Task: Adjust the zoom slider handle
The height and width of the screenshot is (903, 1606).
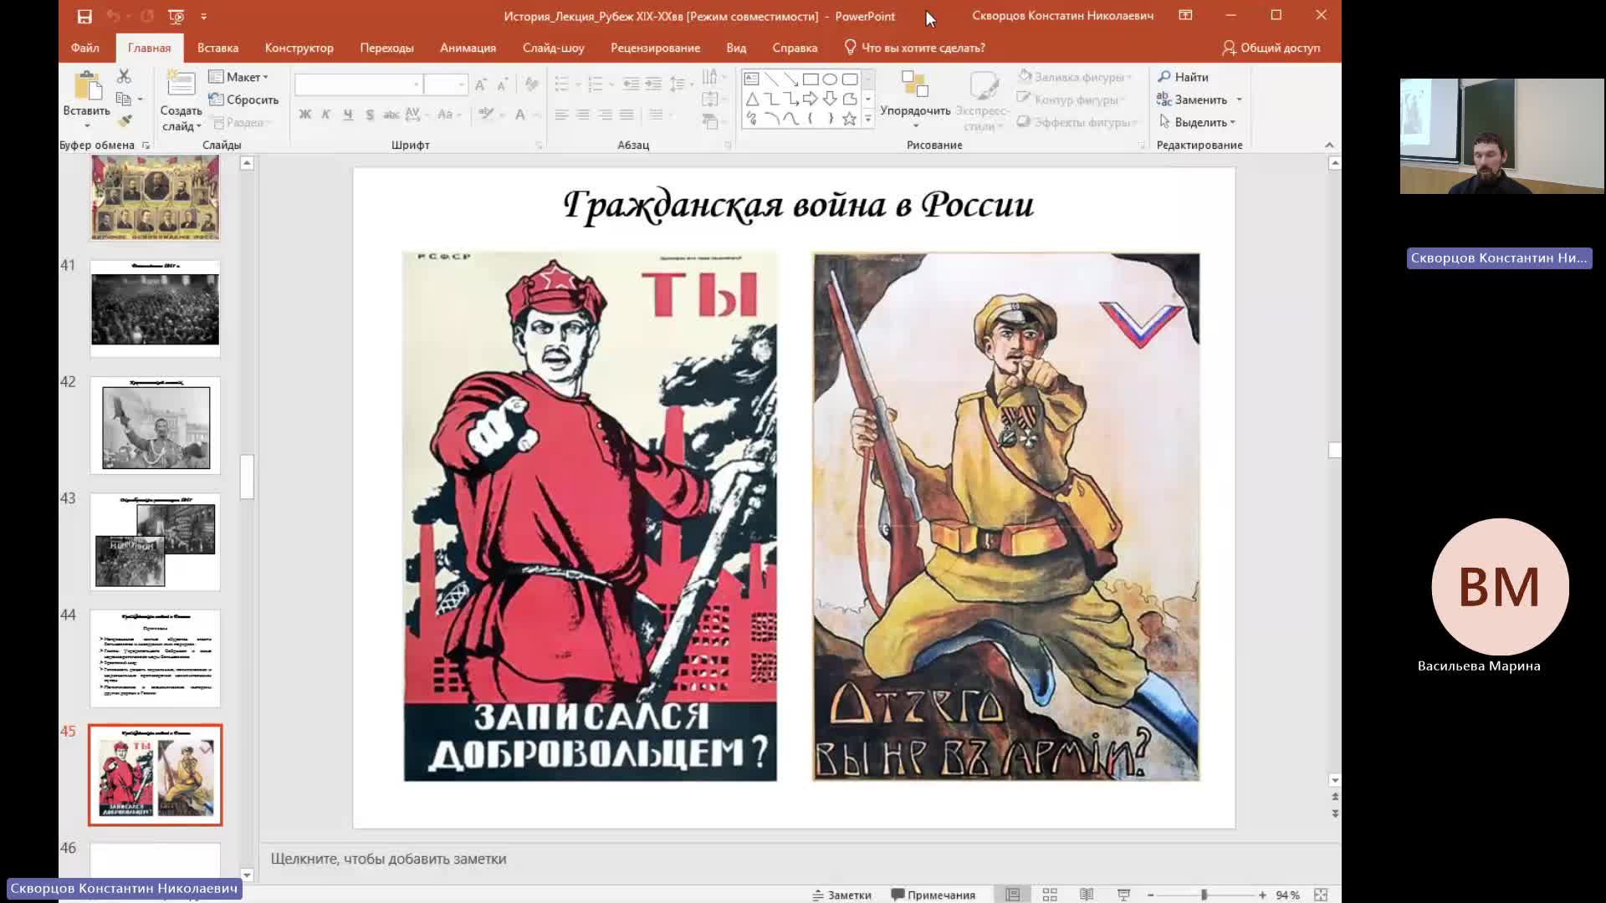Action: point(1204,895)
